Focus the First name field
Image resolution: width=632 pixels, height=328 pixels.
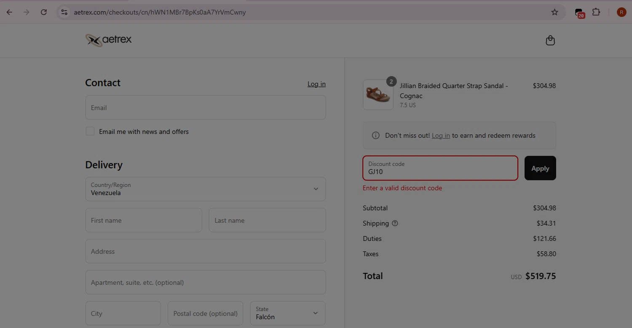pyautogui.click(x=144, y=220)
